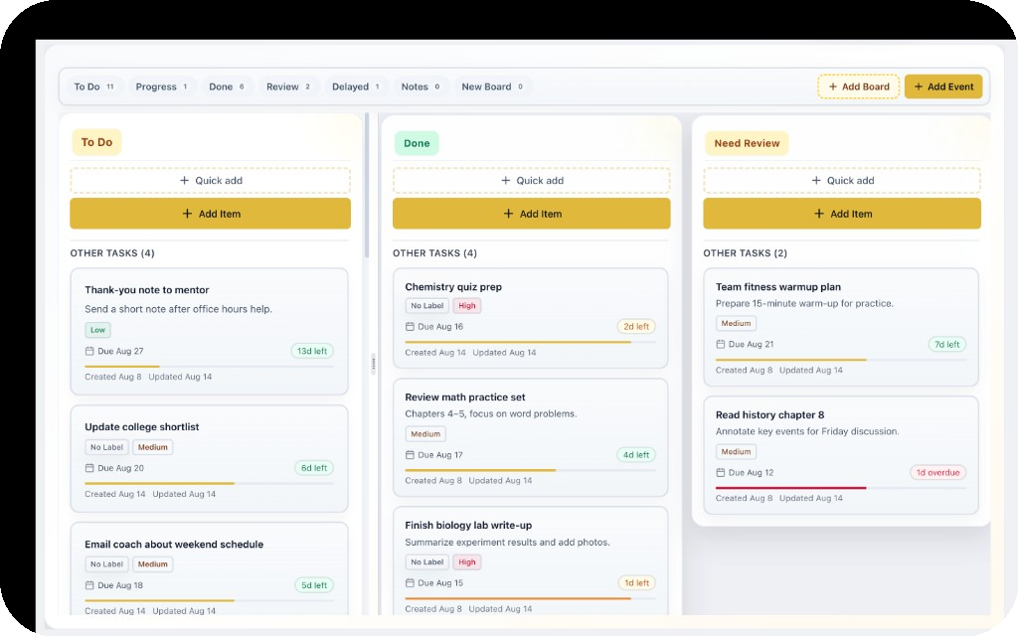Viewport: 1018px width, 636px height.
Task: Open the Review board tab
Action: (287, 86)
